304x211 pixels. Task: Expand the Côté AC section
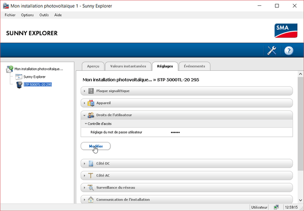(85, 175)
